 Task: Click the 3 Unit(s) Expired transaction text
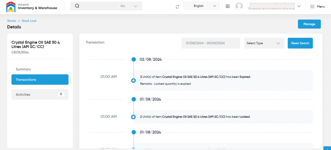(196, 77)
